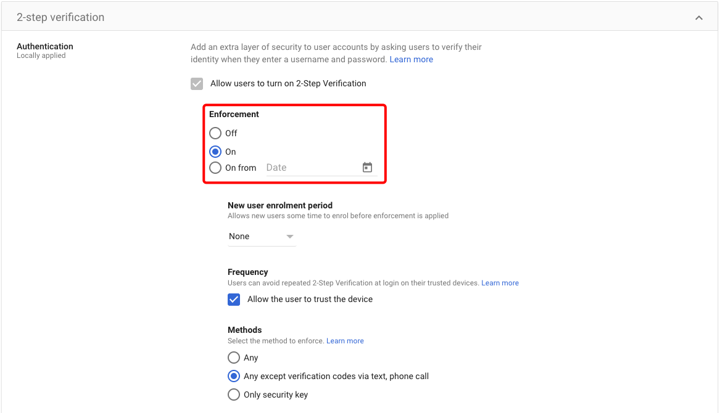The width and height of the screenshot is (720, 413).
Task: Click the Date input field
Action: click(312, 168)
